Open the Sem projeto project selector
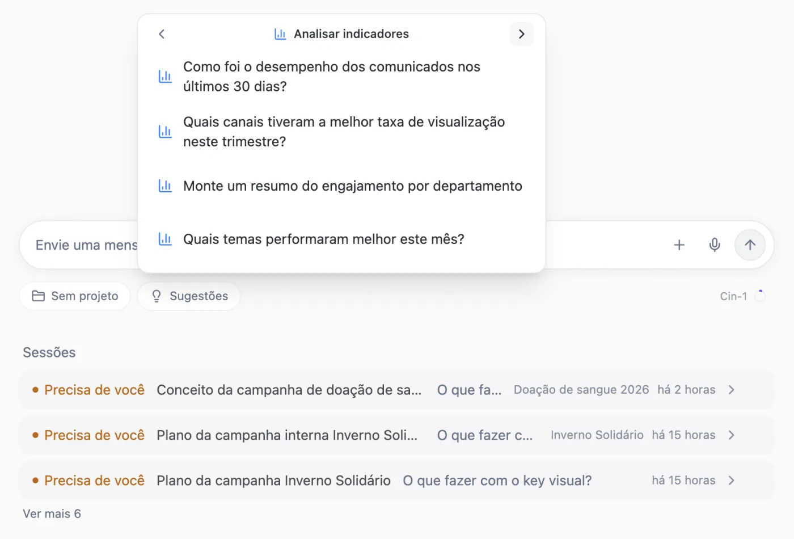This screenshot has height=539, width=794. pos(75,296)
